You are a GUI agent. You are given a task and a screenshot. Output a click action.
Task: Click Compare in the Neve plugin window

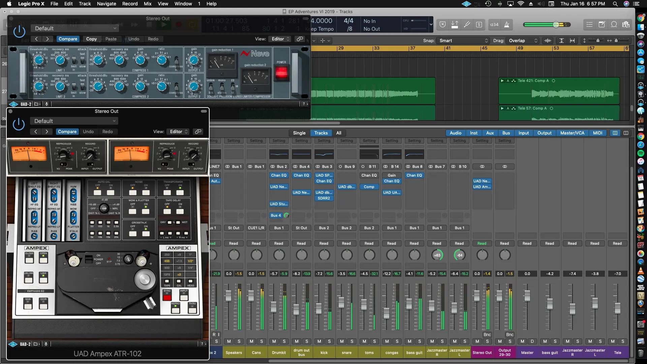point(68,39)
